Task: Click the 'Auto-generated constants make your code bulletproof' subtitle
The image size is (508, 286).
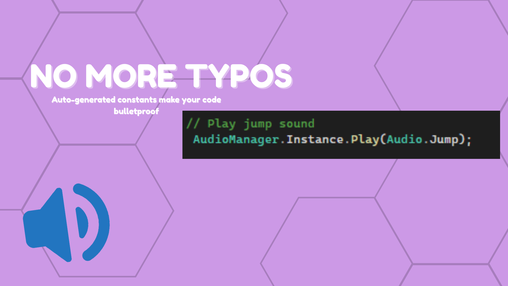Action: [x=136, y=105]
